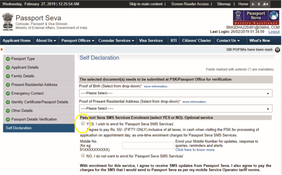Click 'Click here to know more' link

point(195,150)
